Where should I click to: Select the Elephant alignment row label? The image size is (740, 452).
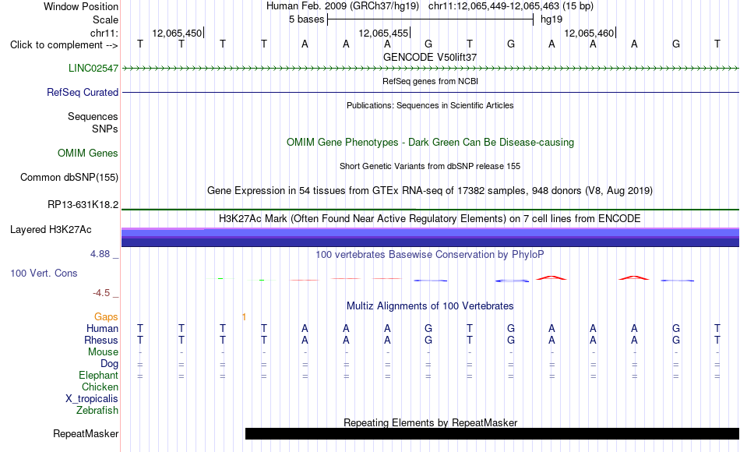98,375
